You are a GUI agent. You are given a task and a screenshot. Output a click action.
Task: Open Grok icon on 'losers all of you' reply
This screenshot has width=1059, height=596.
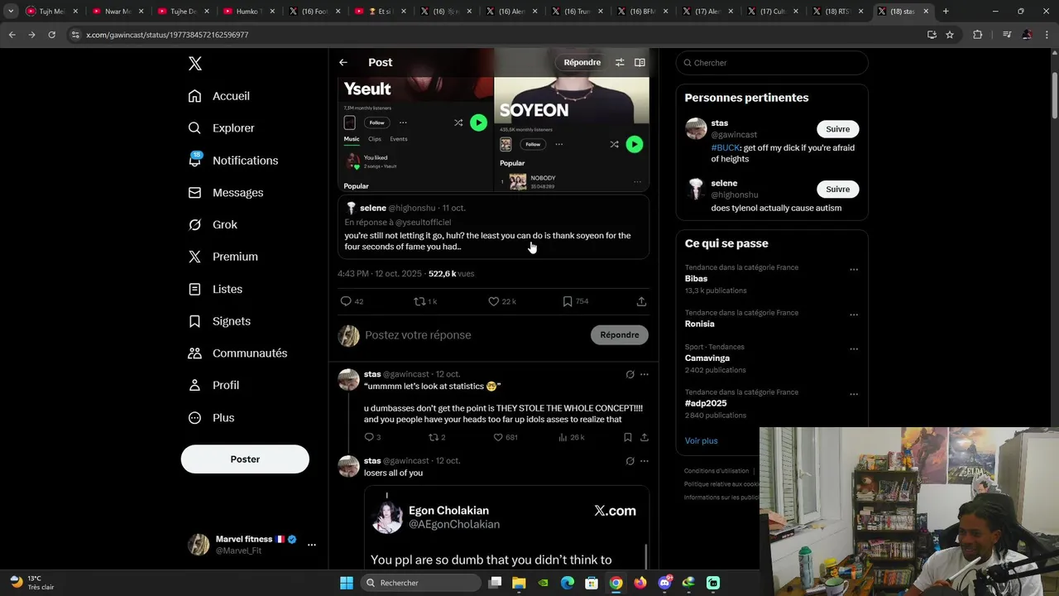coord(630,461)
